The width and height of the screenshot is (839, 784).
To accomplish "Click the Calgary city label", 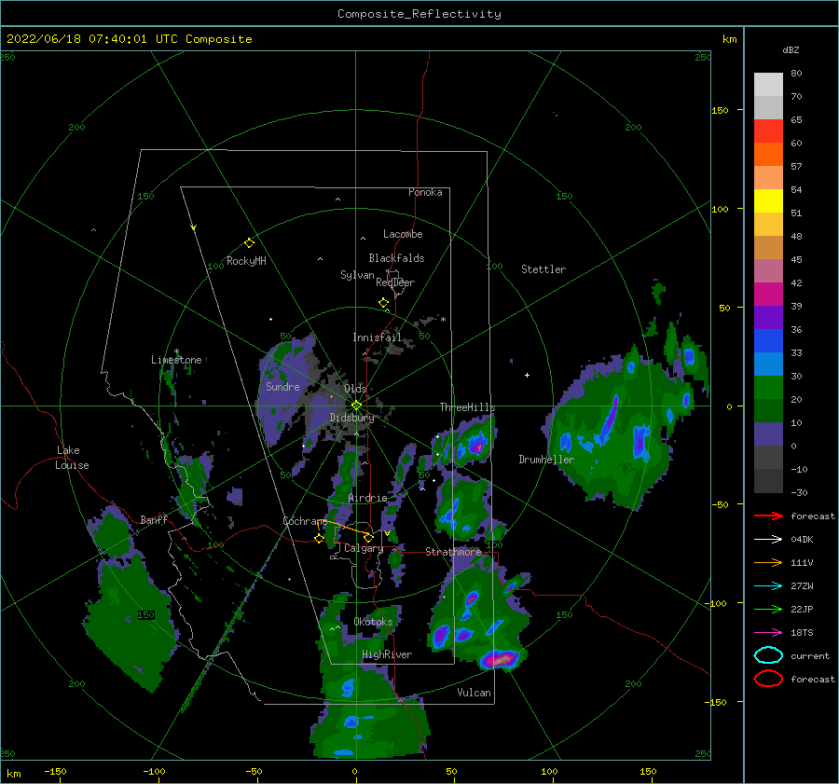I will [x=364, y=548].
